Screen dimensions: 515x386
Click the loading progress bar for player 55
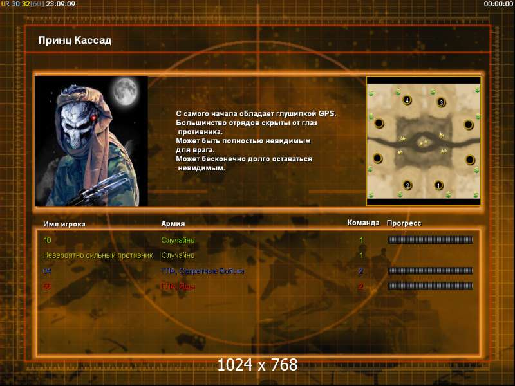pyautogui.click(x=431, y=286)
